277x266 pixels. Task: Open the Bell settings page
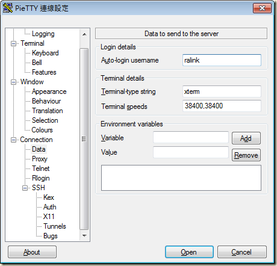click(x=37, y=63)
